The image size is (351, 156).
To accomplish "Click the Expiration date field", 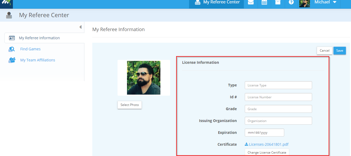I will pyautogui.click(x=264, y=133).
